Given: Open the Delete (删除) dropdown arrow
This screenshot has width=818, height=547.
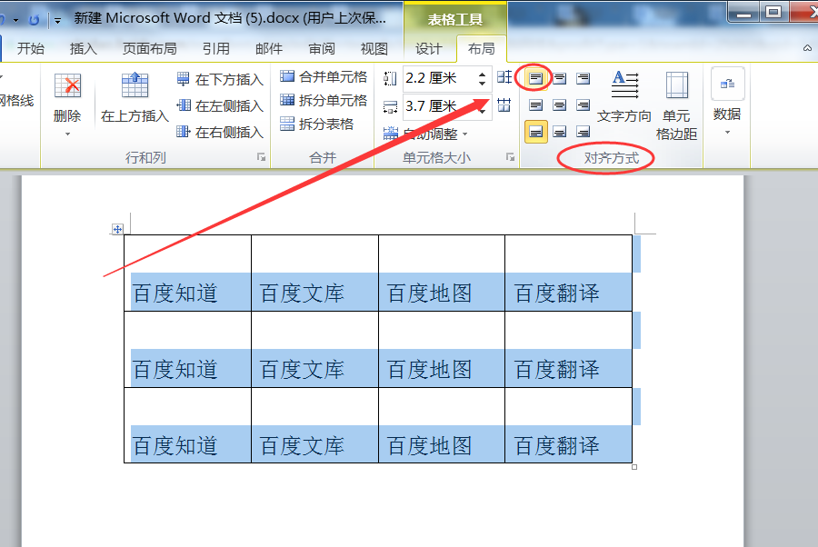Looking at the screenshot, I should pyautogui.click(x=67, y=134).
